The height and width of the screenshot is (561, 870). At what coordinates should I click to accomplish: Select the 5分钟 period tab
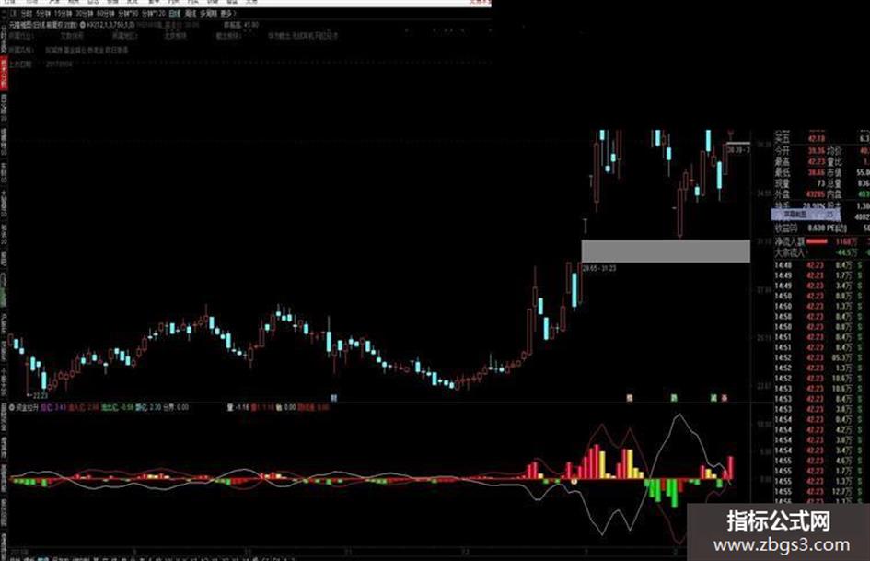(x=42, y=13)
